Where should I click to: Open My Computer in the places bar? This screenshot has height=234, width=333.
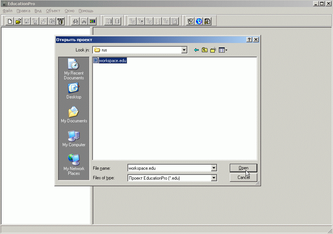pyautogui.click(x=74, y=138)
